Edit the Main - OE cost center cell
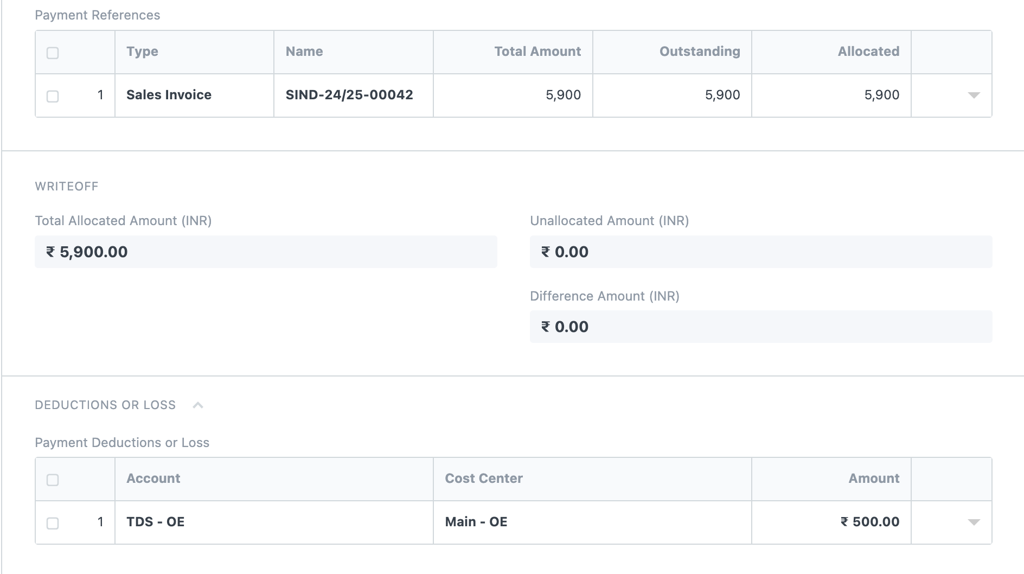Viewport: 1024px width, 574px height. click(592, 522)
